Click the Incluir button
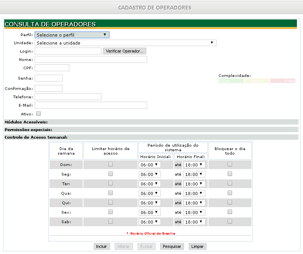Viewport: 303px width, 254px height. click(x=101, y=246)
